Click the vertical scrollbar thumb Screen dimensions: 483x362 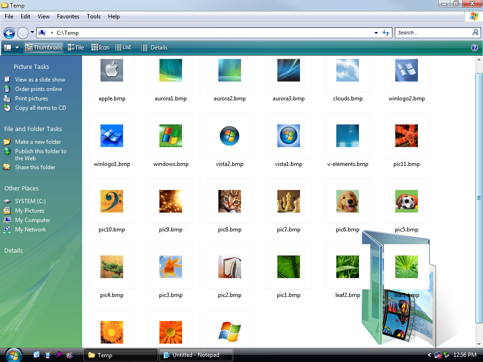(x=479, y=198)
